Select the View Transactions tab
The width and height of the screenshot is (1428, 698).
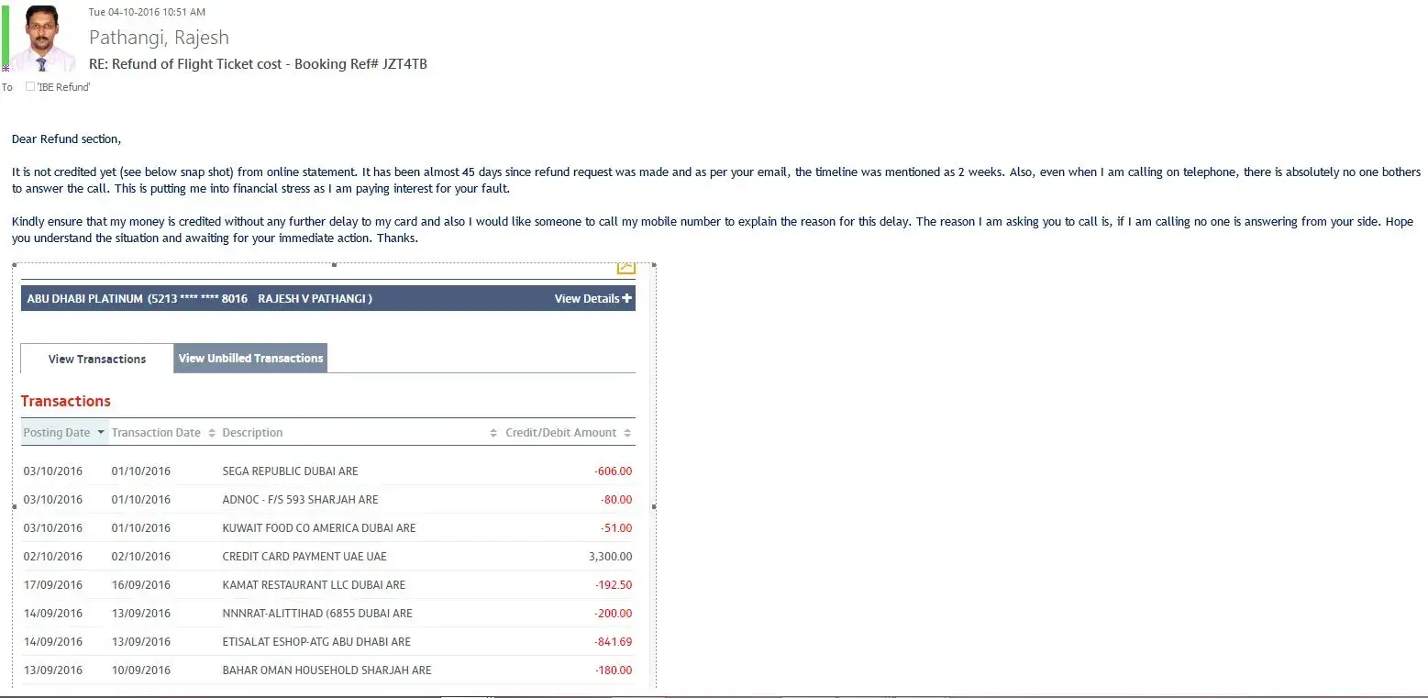[x=96, y=359]
